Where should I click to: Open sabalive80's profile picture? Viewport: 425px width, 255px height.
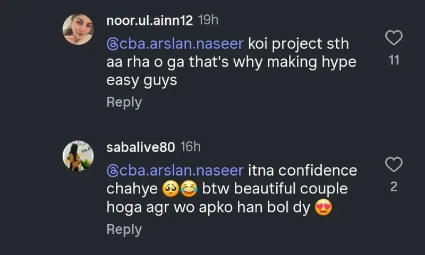point(78,156)
